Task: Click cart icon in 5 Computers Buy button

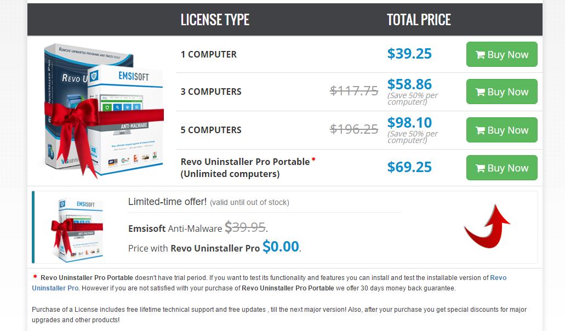Action: point(480,130)
